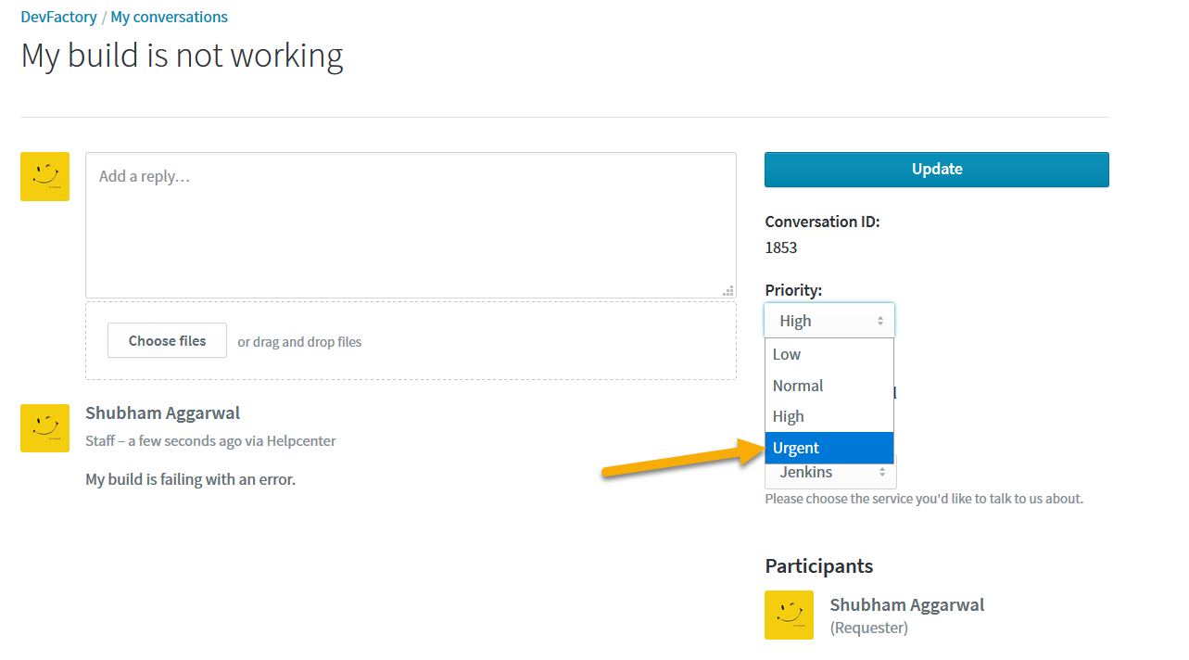Open My conversations breadcrumb link
The height and width of the screenshot is (660, 1189).
click(169, 17)
